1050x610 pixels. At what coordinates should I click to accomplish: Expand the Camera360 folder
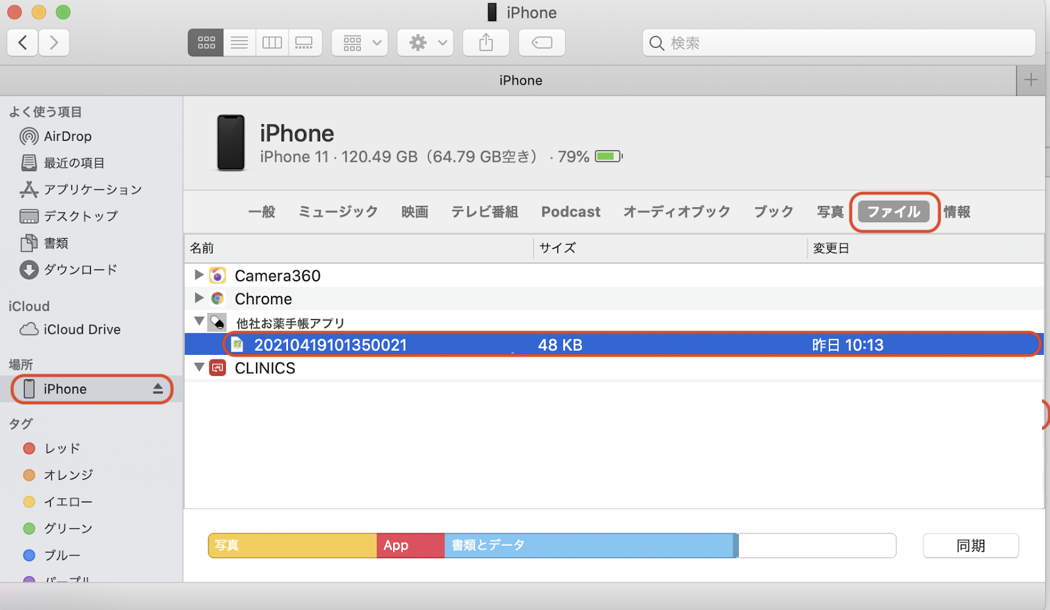pyautogui.click(x=199, y=275)
